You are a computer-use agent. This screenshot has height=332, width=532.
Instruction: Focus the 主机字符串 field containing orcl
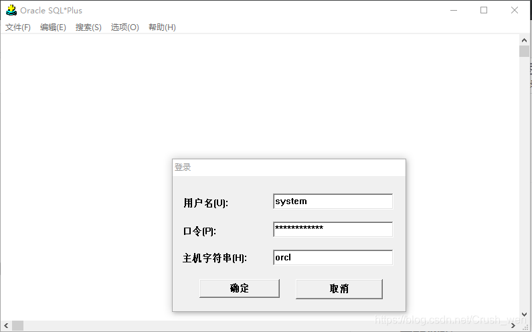[x=333, y=257]
